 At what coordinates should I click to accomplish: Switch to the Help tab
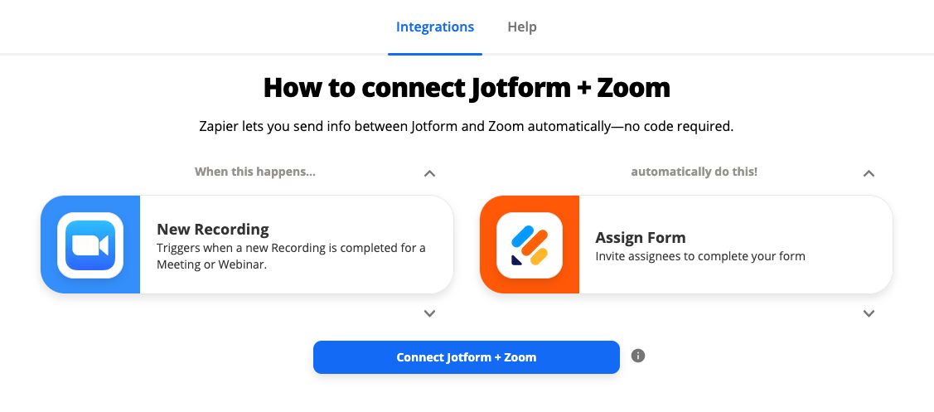(522, 27)
